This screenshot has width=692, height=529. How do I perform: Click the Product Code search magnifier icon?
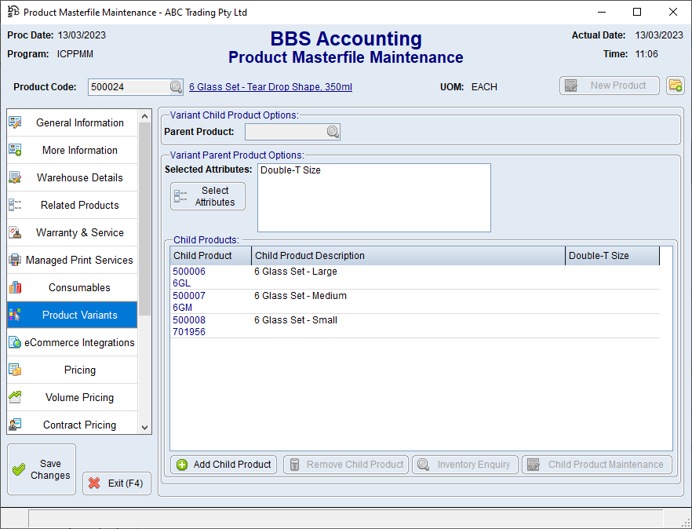[176, 87]
